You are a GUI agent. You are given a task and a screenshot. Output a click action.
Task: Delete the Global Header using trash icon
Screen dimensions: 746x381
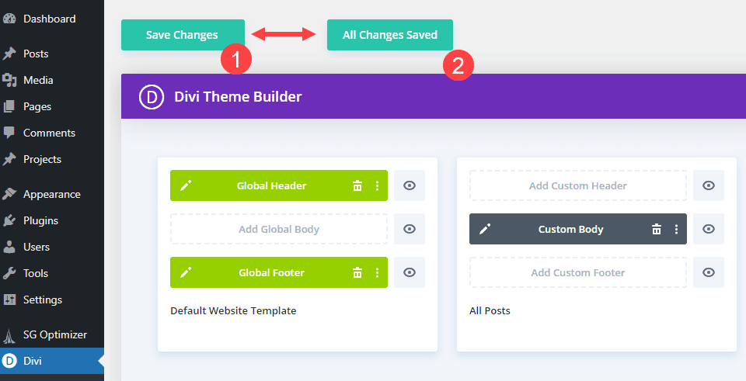pos(357,185)
